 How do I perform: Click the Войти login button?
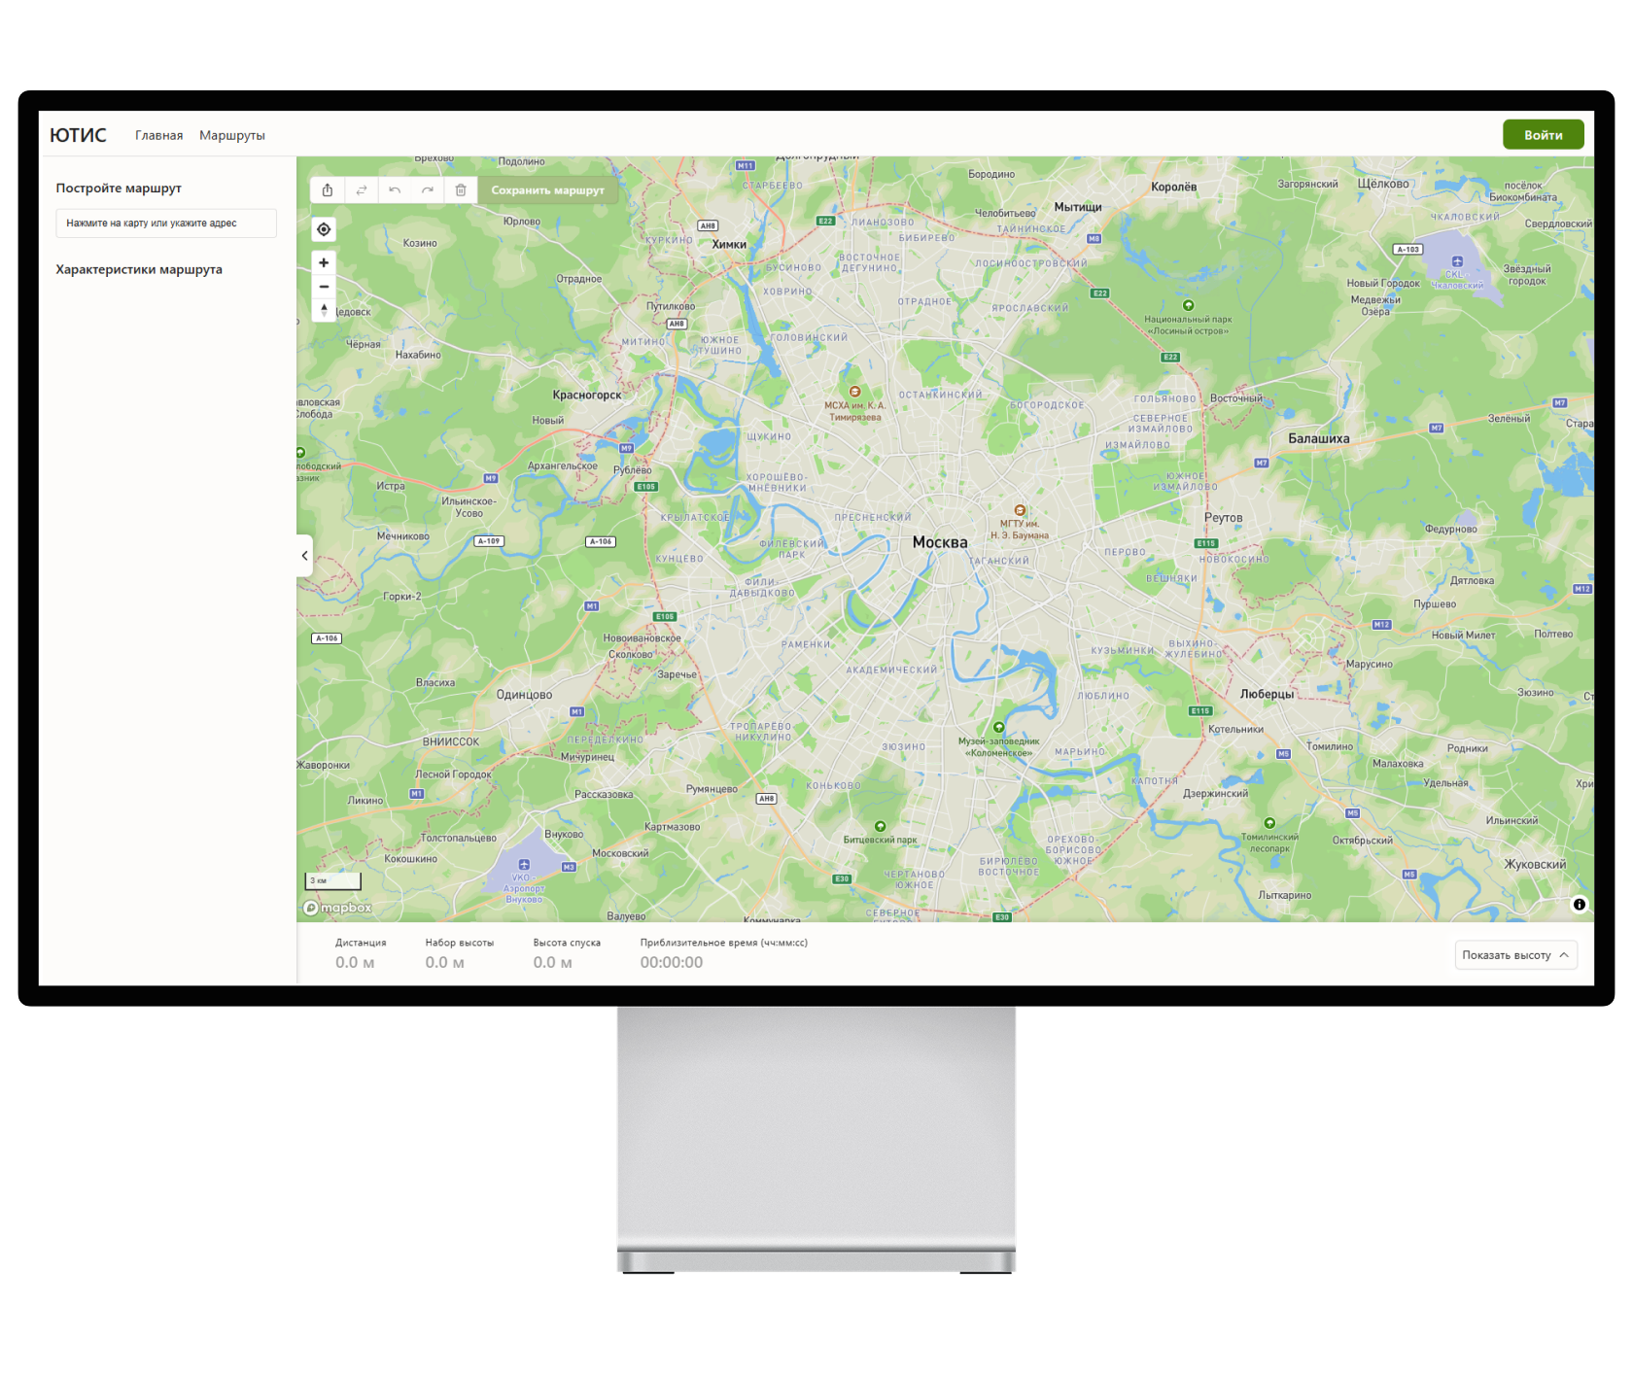[x=1543, y=133]
